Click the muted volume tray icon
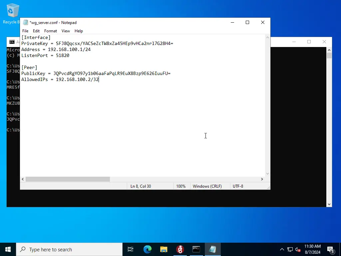The image size is (341, 256). tap(298, 249)
